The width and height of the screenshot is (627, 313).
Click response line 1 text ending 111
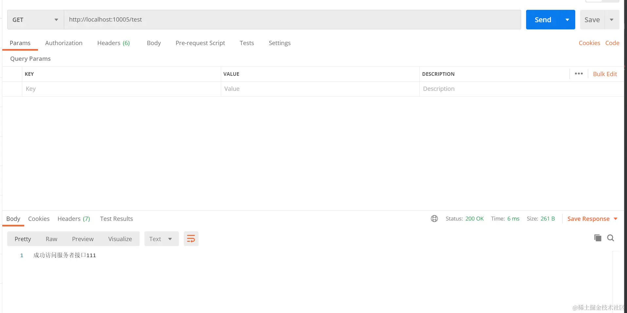click(65, 255)
